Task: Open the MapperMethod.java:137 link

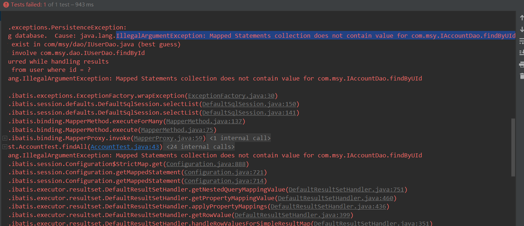Action: (204, 121)
